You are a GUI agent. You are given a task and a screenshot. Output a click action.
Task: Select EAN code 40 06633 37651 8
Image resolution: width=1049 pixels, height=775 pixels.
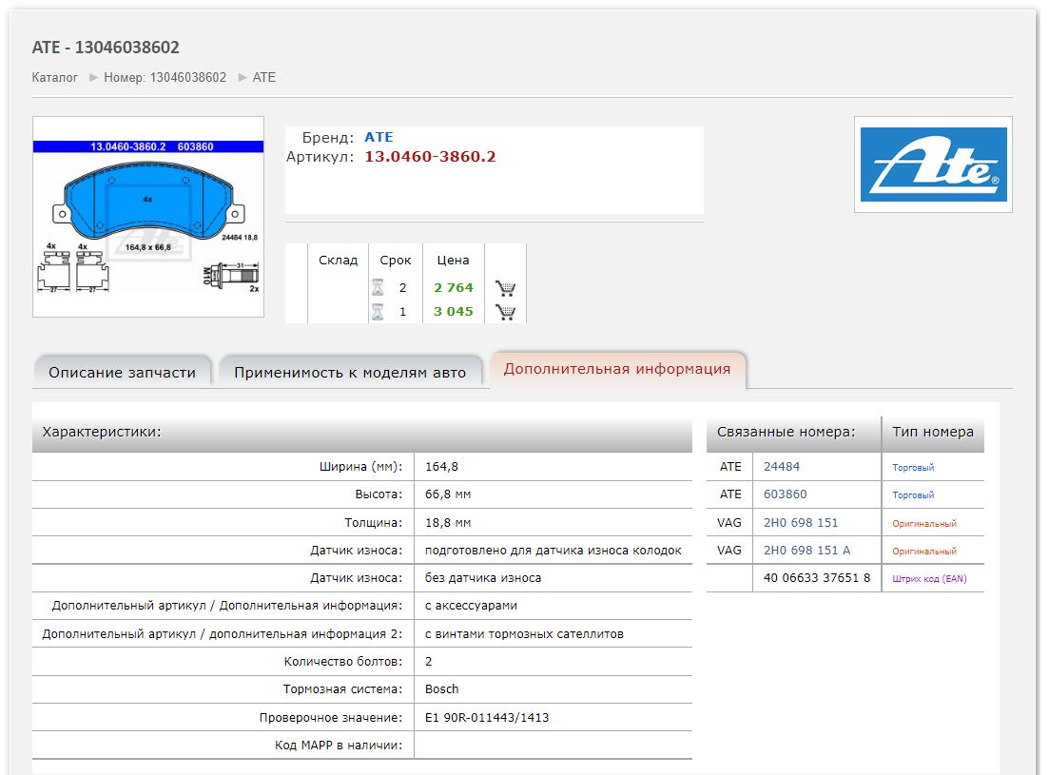817,578
